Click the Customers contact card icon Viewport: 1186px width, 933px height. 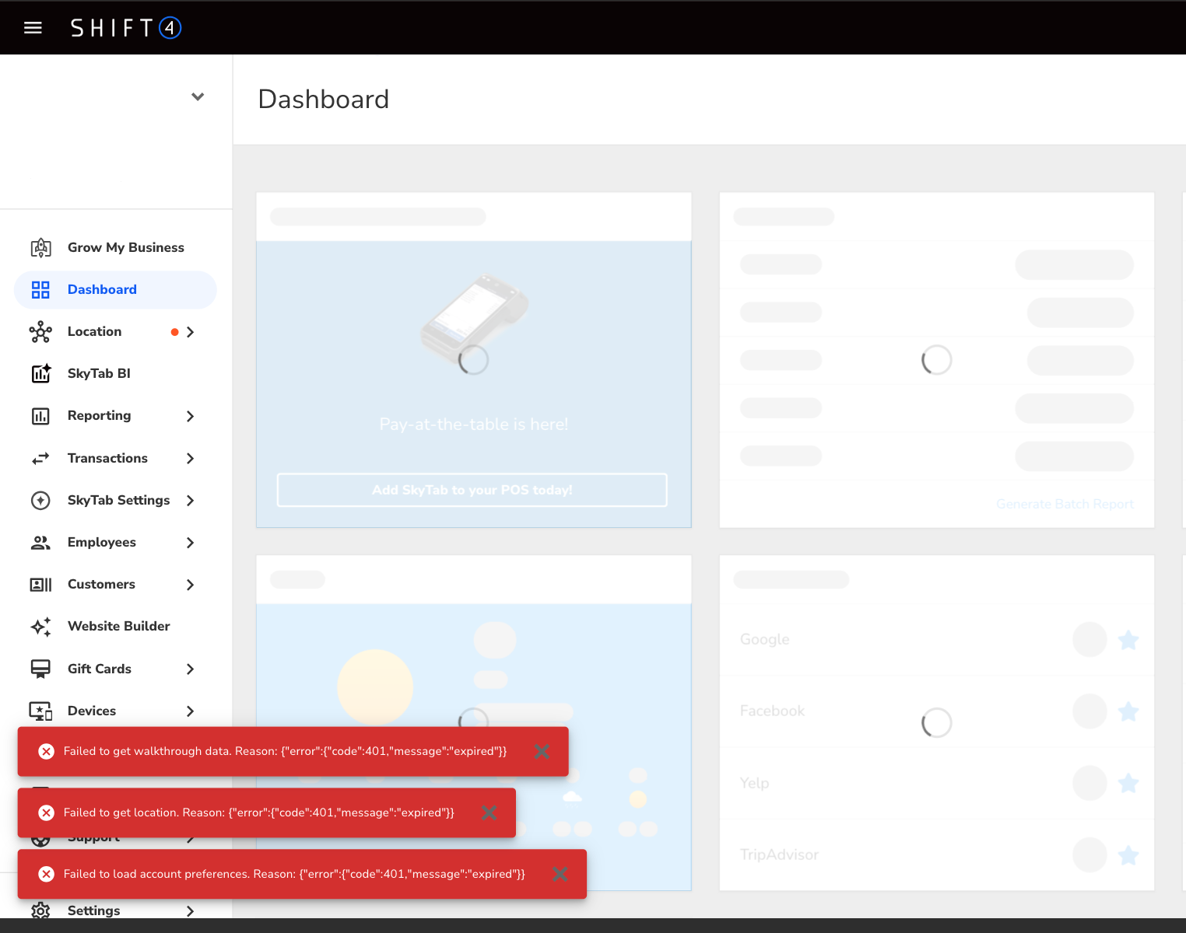[40, 585]
